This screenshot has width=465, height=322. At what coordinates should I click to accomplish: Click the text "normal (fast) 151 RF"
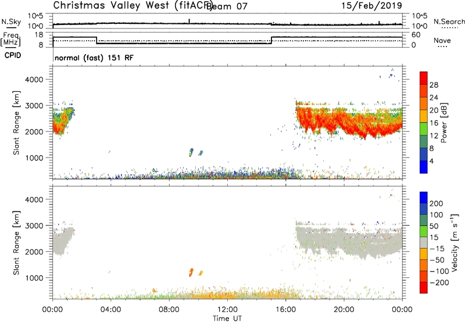94,58
